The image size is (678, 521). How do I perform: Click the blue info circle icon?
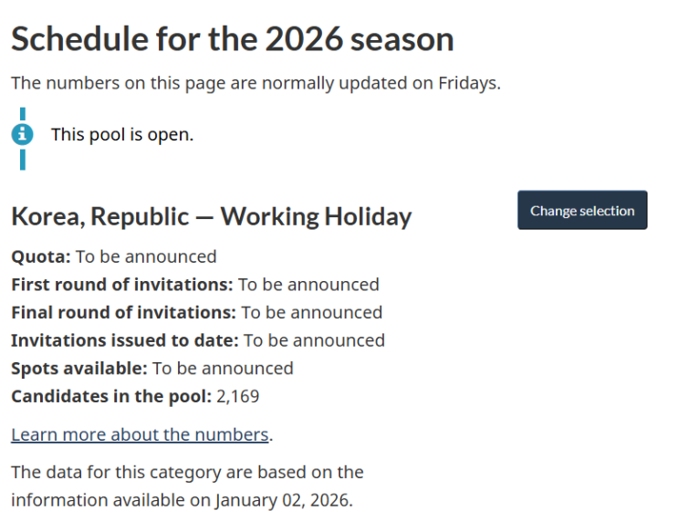(22, 135)
